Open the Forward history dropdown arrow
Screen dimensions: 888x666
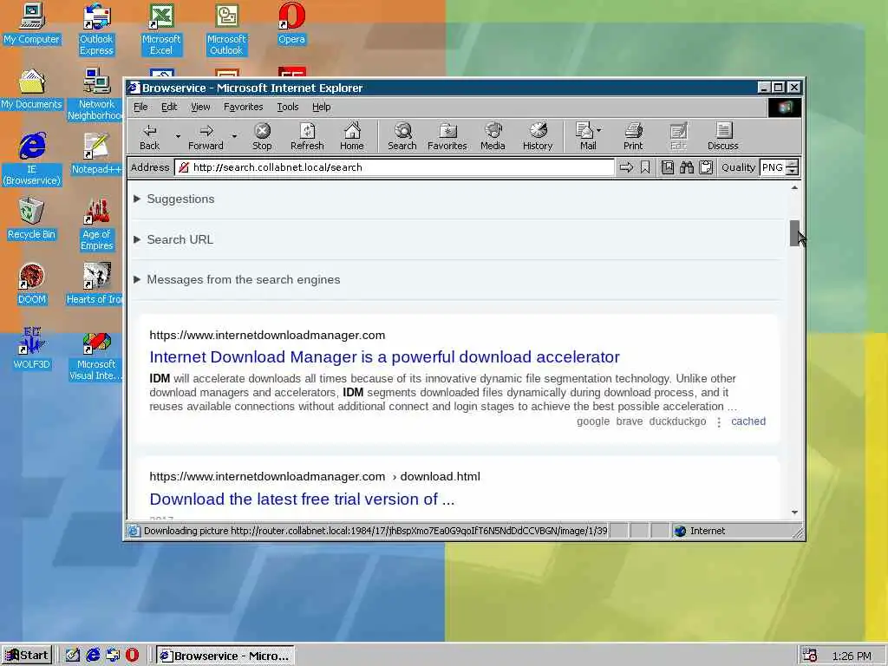click(x=234, y=136)
